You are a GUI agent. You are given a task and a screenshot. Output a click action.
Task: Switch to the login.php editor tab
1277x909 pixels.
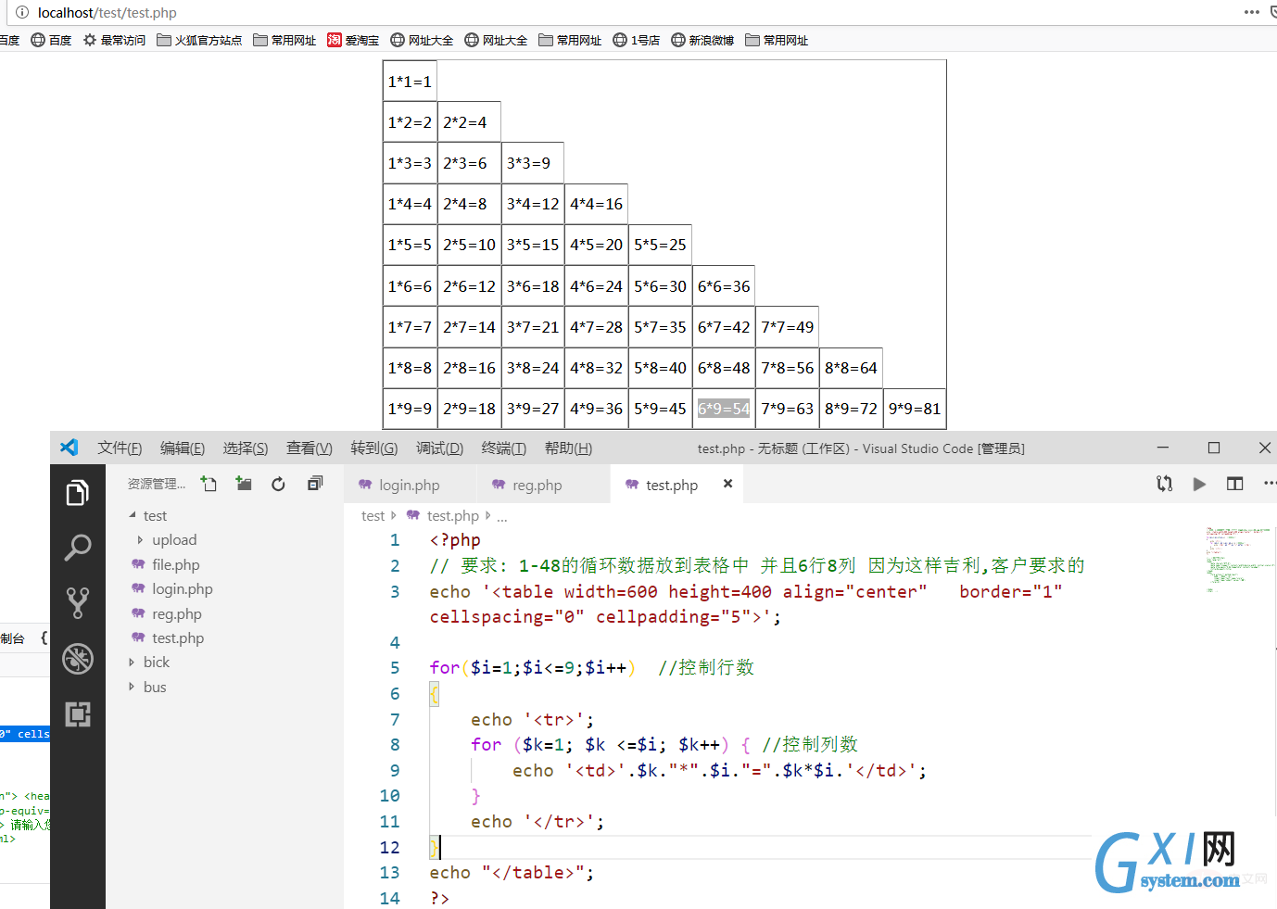click(x=409, y=485)
